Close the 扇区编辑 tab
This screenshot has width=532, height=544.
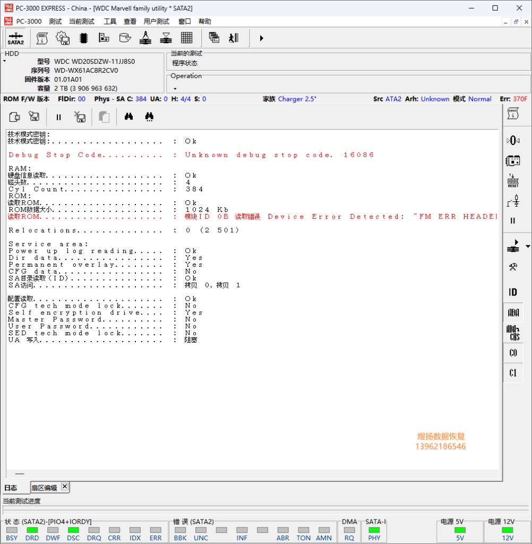[x=64, y=487]
